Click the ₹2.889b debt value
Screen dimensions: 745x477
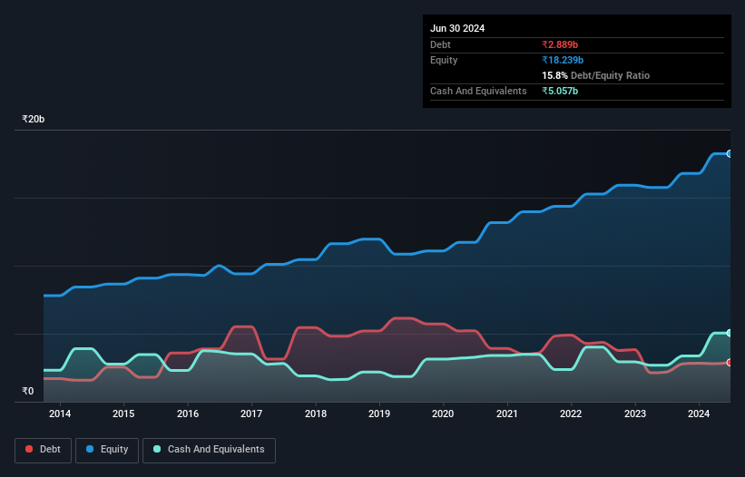pyautogui.click(x=560, y=44)
